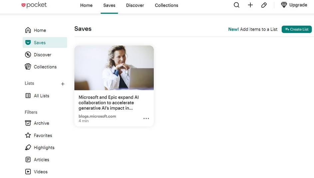Go to Home tab in top navigation
The height and width of the screenshot is (178, 314).
[x=86, y=5]
